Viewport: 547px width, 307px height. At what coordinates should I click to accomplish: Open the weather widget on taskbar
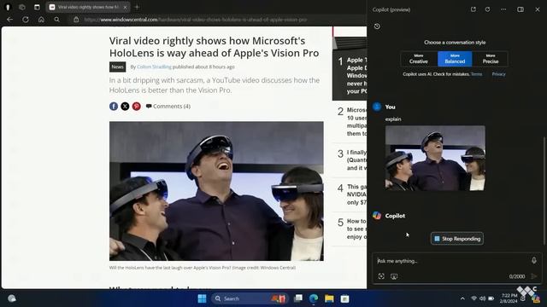point(12,298)
